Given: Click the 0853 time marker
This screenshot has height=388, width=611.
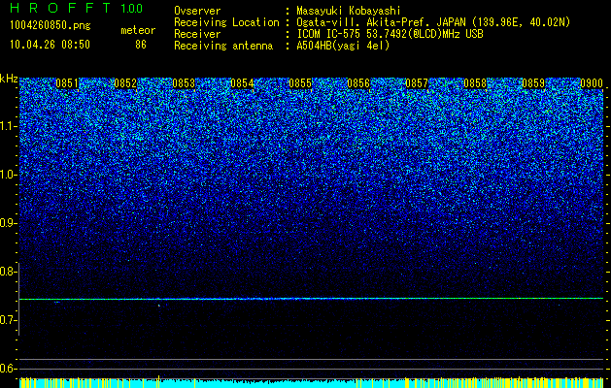Looking at the screenshot, I should point(184,83).
